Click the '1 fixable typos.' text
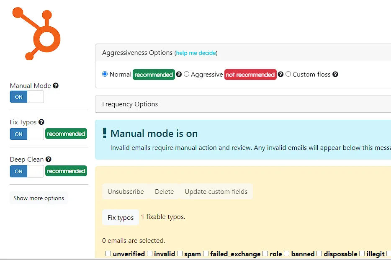 click(x=163, y=217)
